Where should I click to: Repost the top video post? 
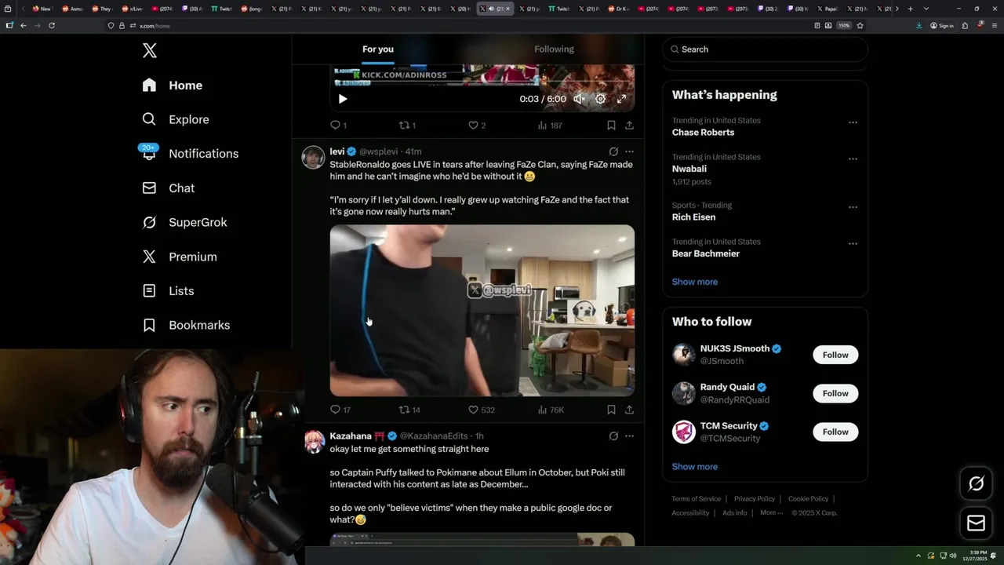click(x=407, y=125)
